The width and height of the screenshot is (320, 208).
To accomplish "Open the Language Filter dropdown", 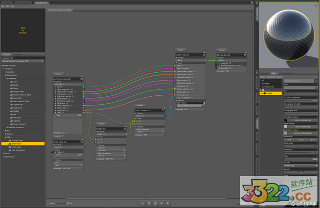I will point(23,61).
